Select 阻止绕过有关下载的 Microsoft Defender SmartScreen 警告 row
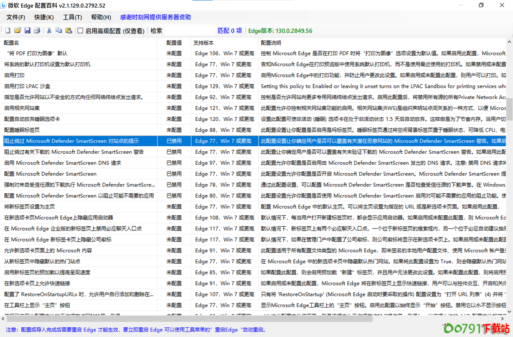Image resolution: width=513 pixels, height=337 pixels. (253, 152)
